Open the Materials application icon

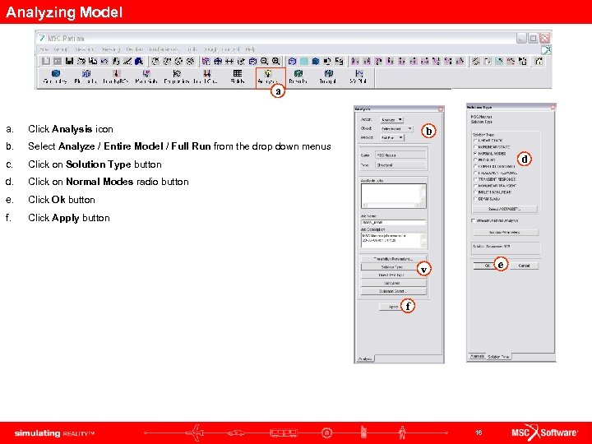(146, 76)
